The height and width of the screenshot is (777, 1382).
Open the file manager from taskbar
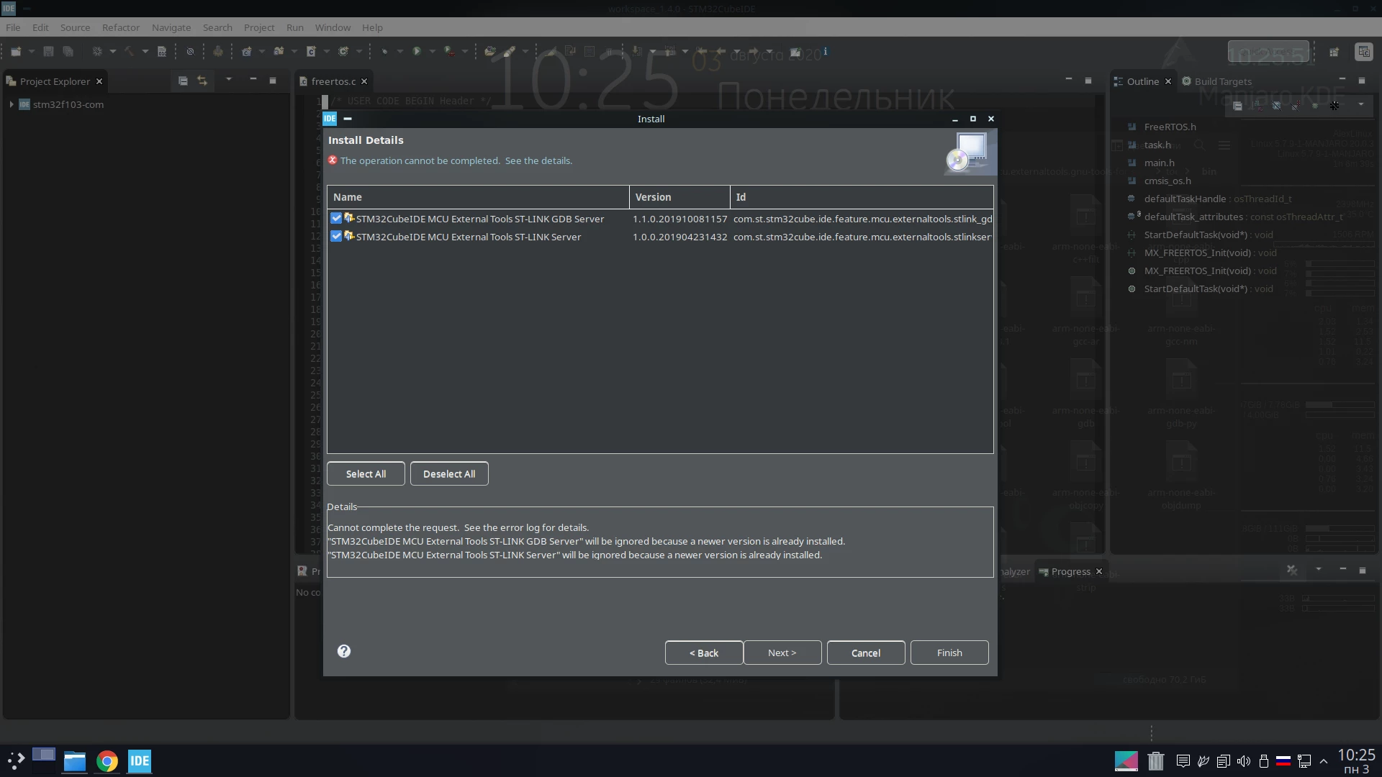75,761
